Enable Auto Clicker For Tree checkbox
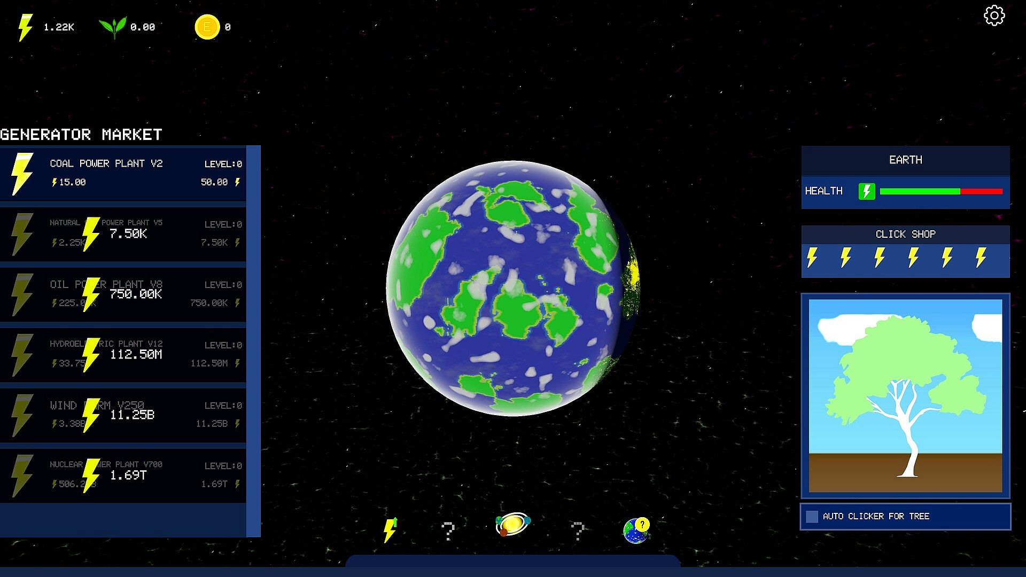The image size is (1026, 577). click(x=812, y=516)
